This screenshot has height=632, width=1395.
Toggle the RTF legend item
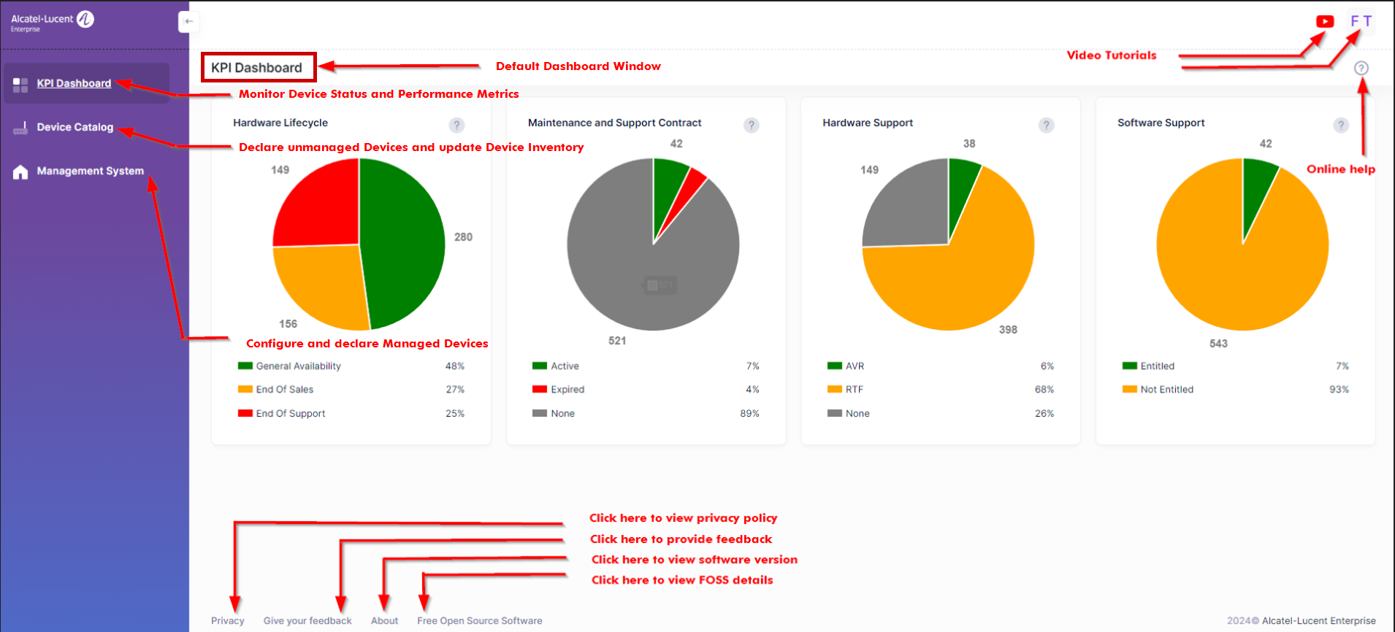click(854, 390)
